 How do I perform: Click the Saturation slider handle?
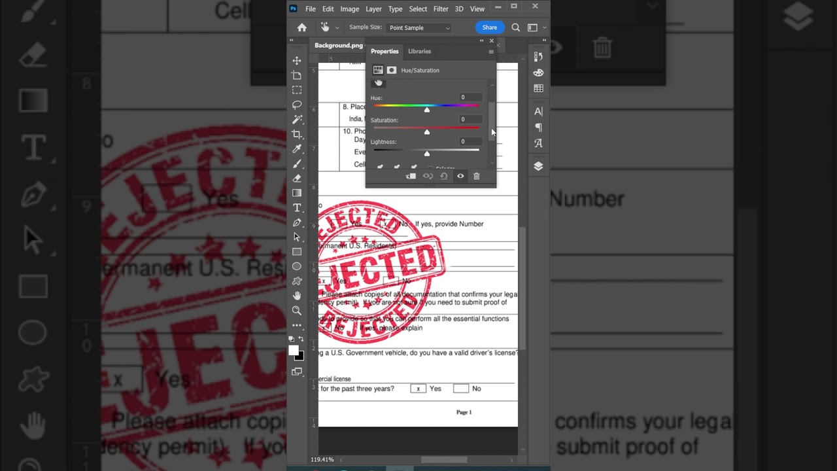tap(427, 132)
